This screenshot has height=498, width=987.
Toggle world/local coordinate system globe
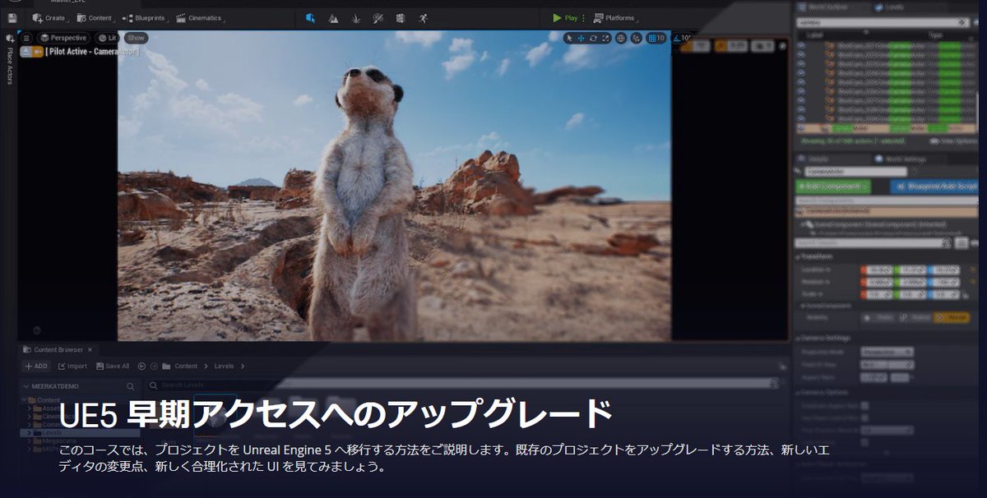pos(621,38)
